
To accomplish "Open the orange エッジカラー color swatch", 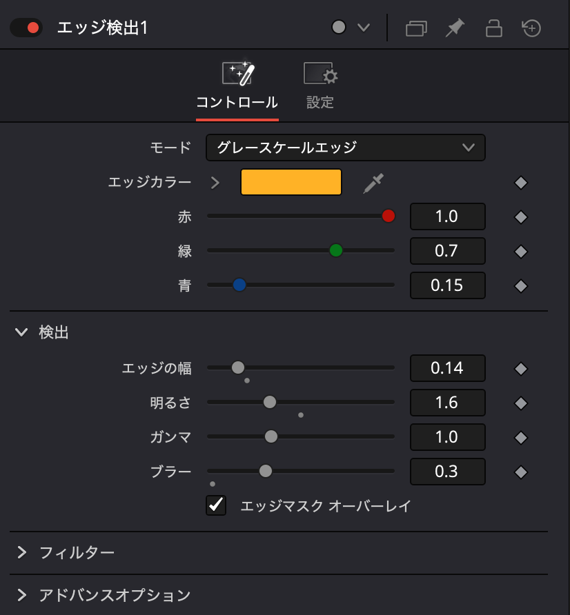I will [x=291, y=182].
